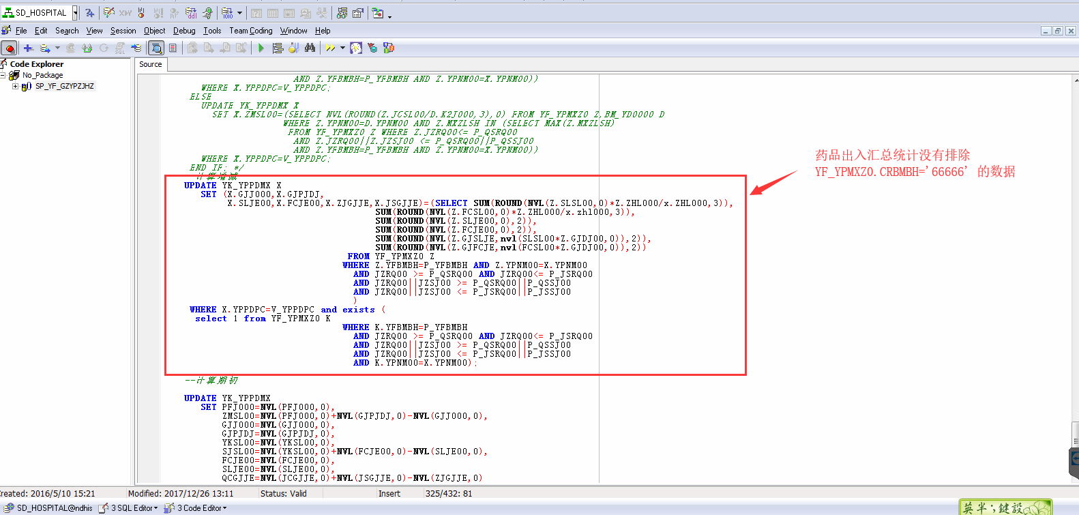Image resolution: width=1079 pixels, height=515 pixels.
Task: Click the blue arrow database send icon
Action: tap(136, 48)
